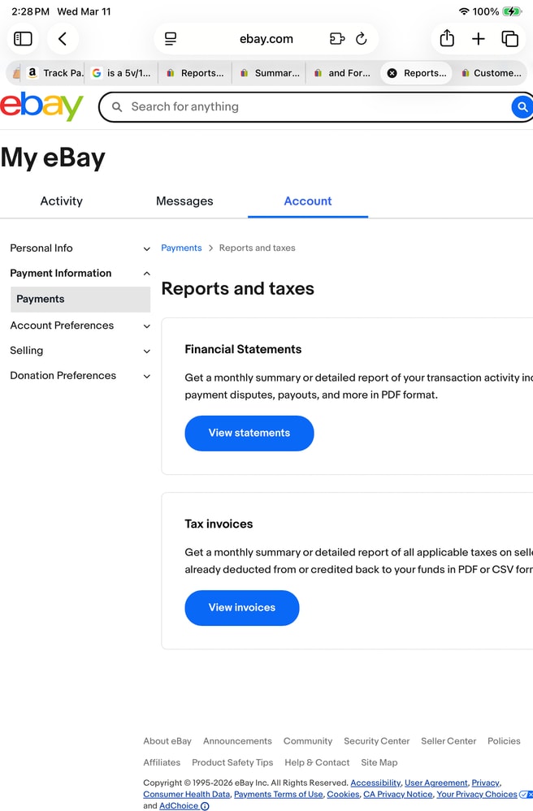Open the Activity tab
533x811 pixels.
[62, 201]
